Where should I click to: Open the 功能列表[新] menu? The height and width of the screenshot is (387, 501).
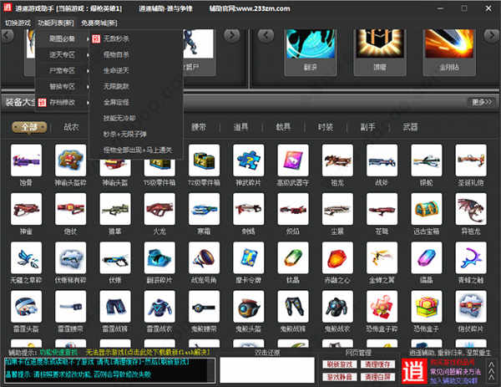[x=56, y=23]
